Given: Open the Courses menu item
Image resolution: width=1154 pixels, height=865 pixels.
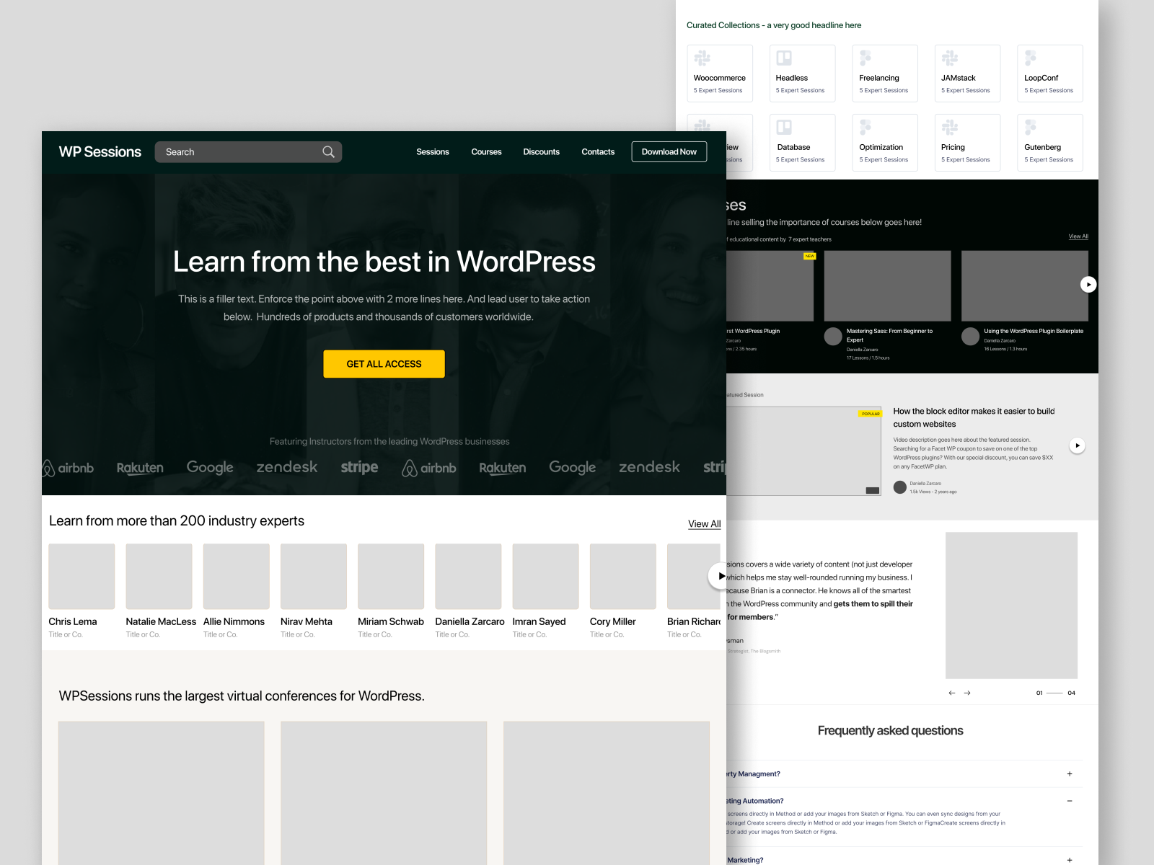Looking at the screenshot, I should (x=486, y=151).
